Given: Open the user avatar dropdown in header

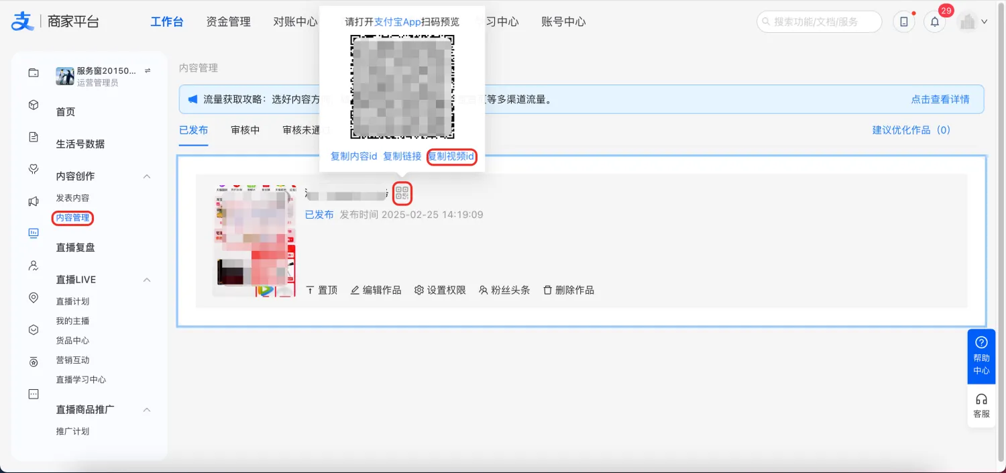Looking at the screenshot, I should pos(972,21).
